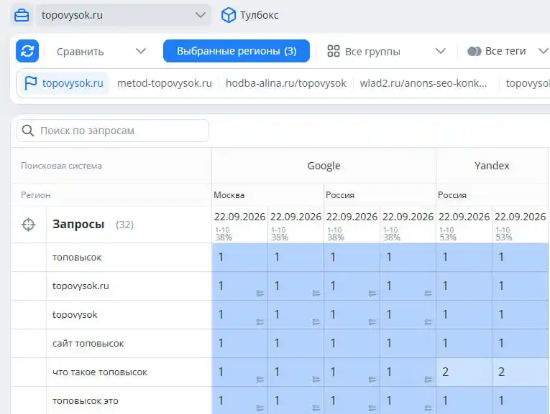Click the flag icon before topovysok.ru tab
The height and width of the screenshot is (414, 550).
pyautogui.click(x=30, y=83)
